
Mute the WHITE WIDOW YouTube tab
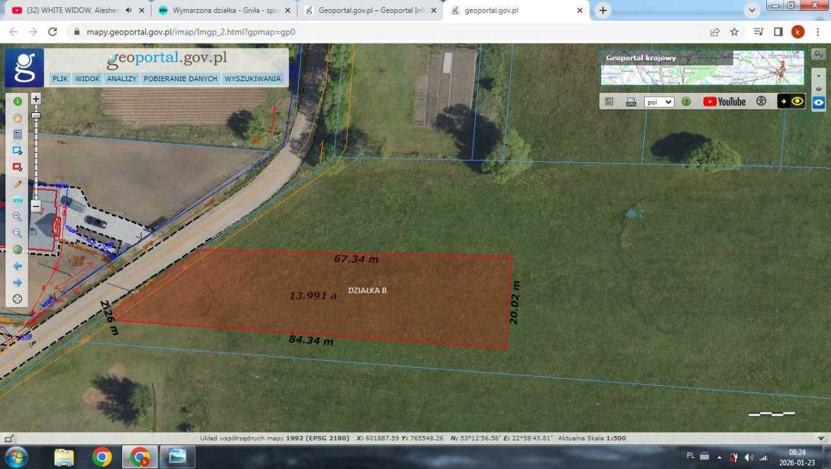pyautogui.click(x=129, y=10)
